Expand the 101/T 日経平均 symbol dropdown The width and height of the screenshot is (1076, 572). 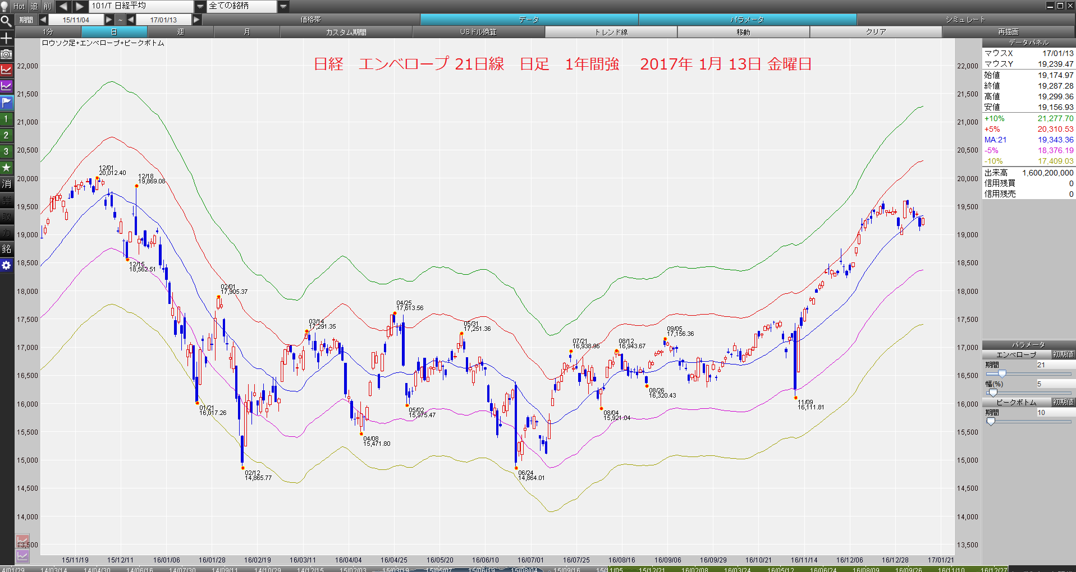(200, 6)
